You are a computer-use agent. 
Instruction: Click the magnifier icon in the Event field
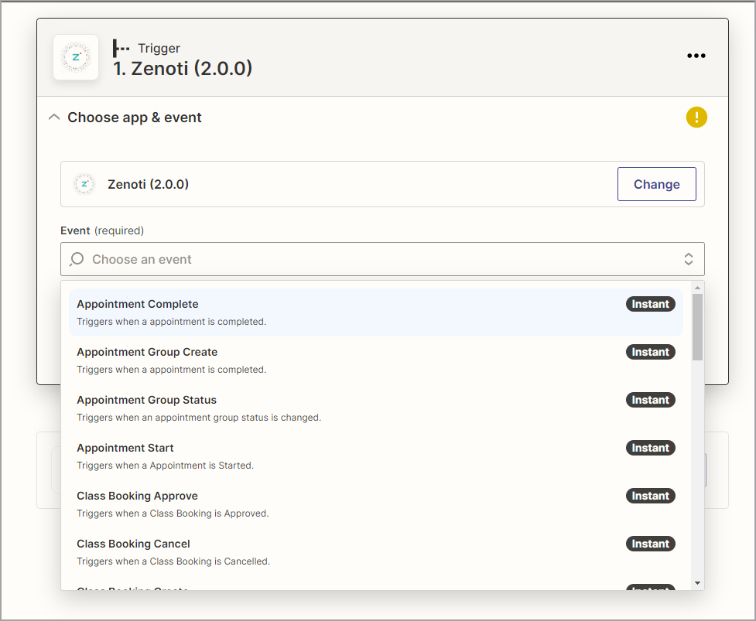[x=76, y=259]
